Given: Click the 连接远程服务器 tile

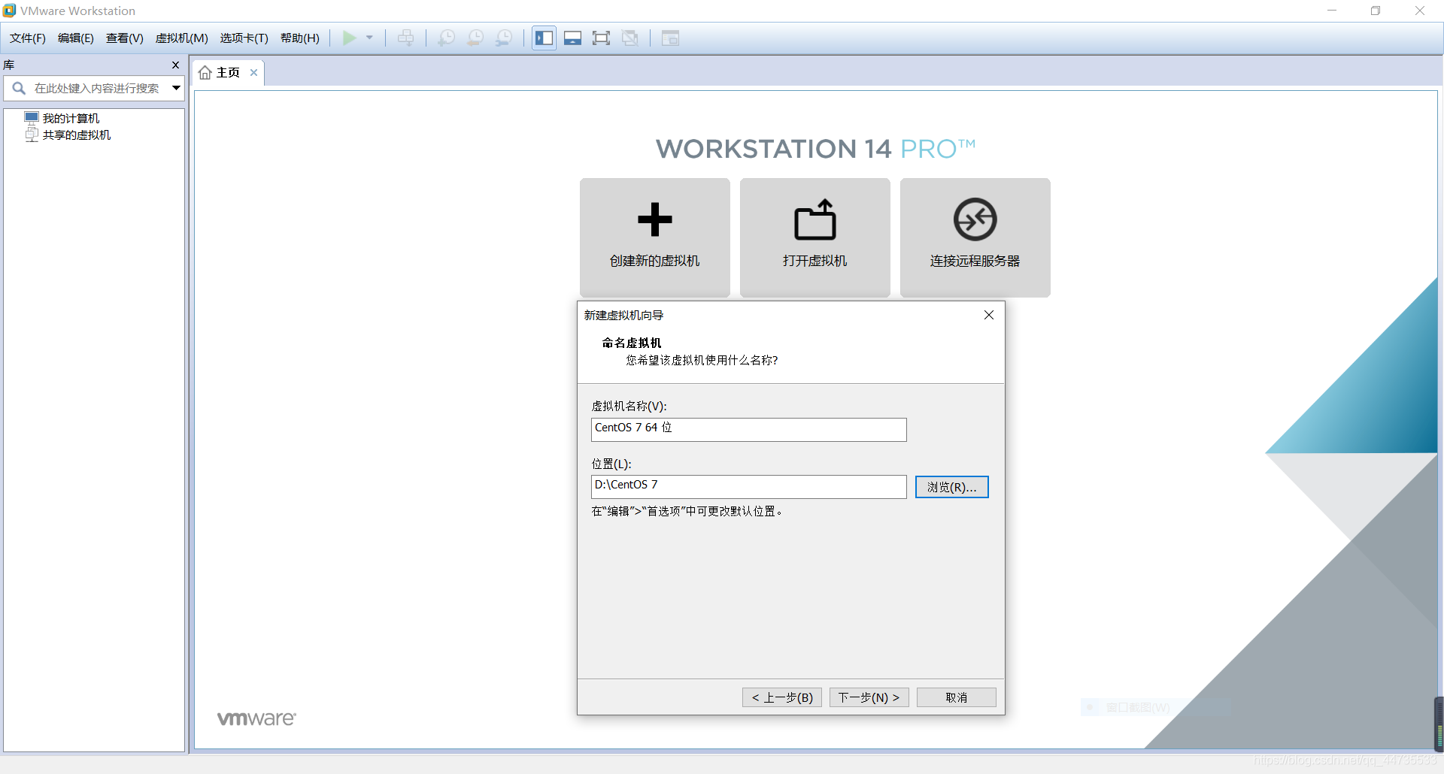Looking at the screenshot, I should tap(975, 237).
